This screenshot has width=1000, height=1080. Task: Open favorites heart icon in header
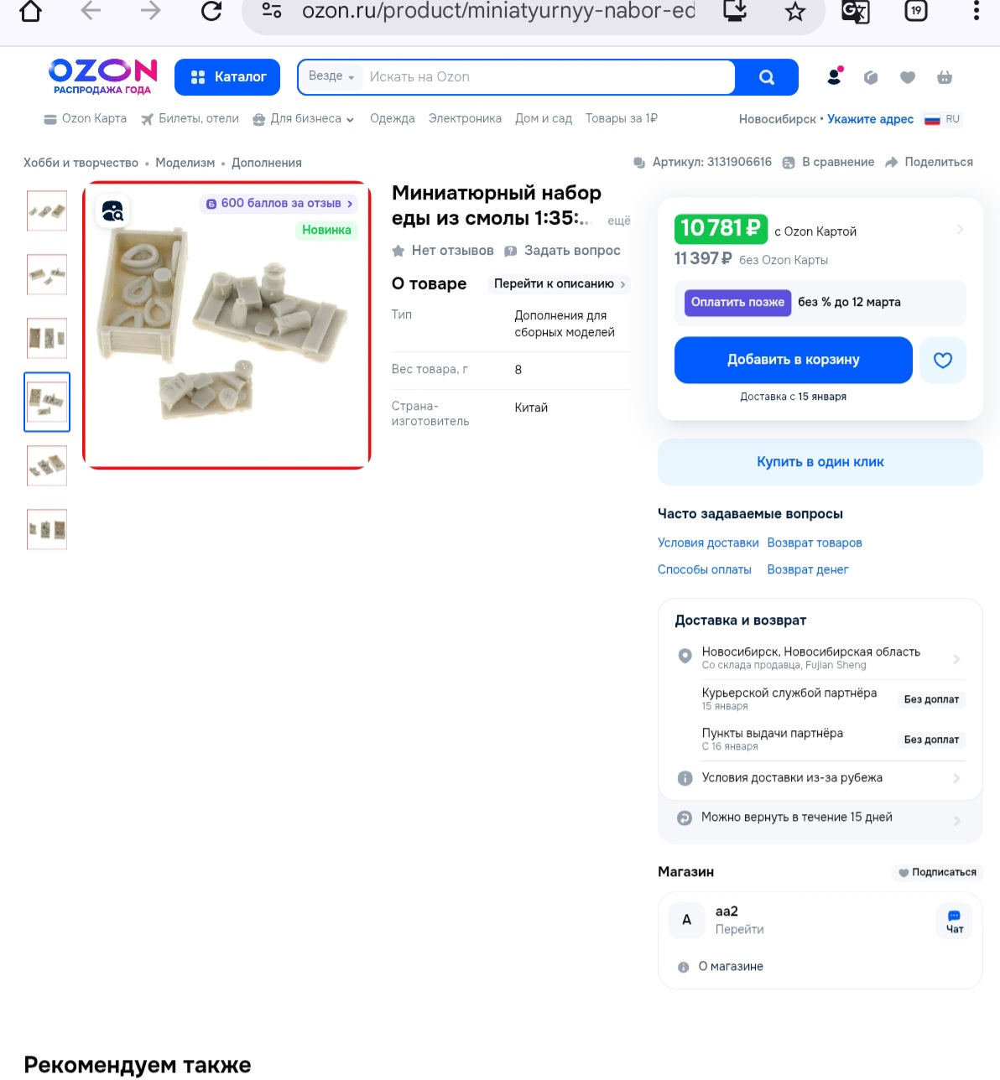coord(908,77)
